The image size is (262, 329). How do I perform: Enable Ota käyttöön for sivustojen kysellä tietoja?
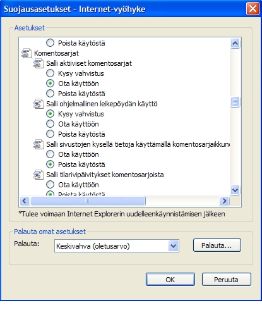coord(50,154)
